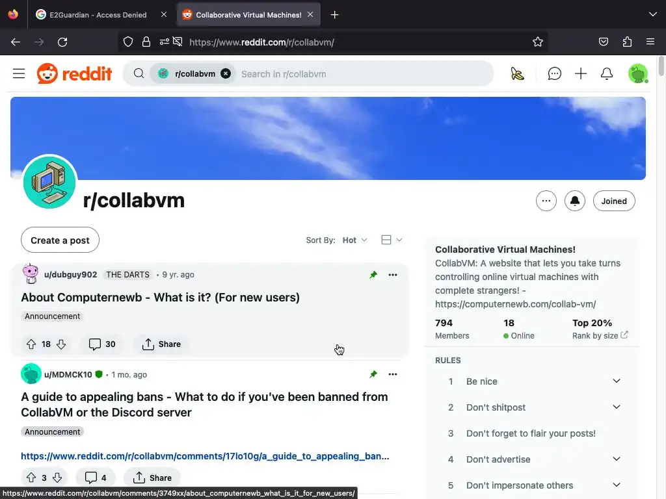Upvote the appealing bans post

(31, 478)
